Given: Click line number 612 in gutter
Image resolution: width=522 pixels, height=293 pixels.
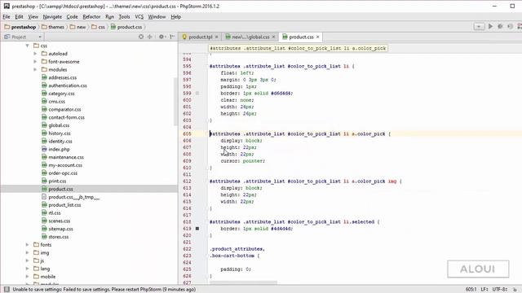Looking at the screenshot, I should click(x=187, y=181).
